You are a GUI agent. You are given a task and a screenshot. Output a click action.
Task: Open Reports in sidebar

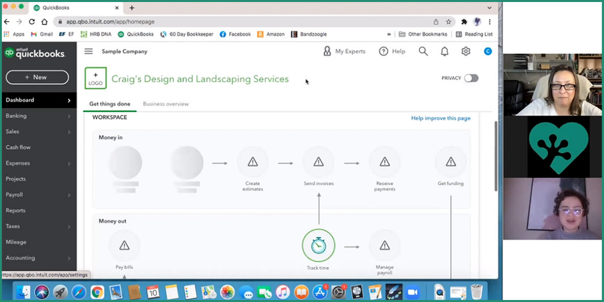(x=16, y=210)
